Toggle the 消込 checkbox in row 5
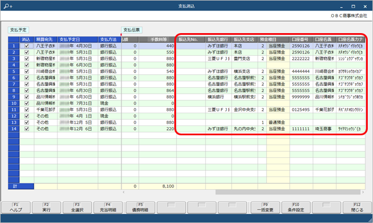The height and width of the screenshot is (223, 373). 27,71
